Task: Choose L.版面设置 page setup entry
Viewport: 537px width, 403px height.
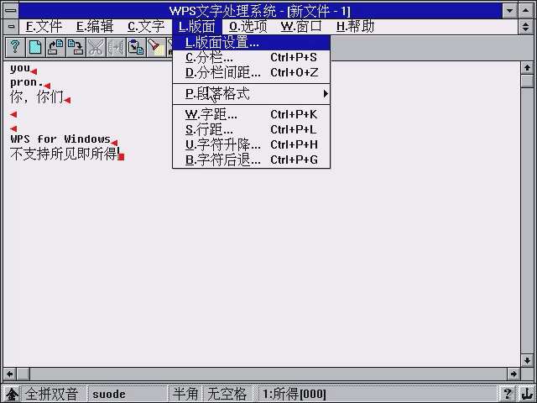Action: (x=252, y=43)
